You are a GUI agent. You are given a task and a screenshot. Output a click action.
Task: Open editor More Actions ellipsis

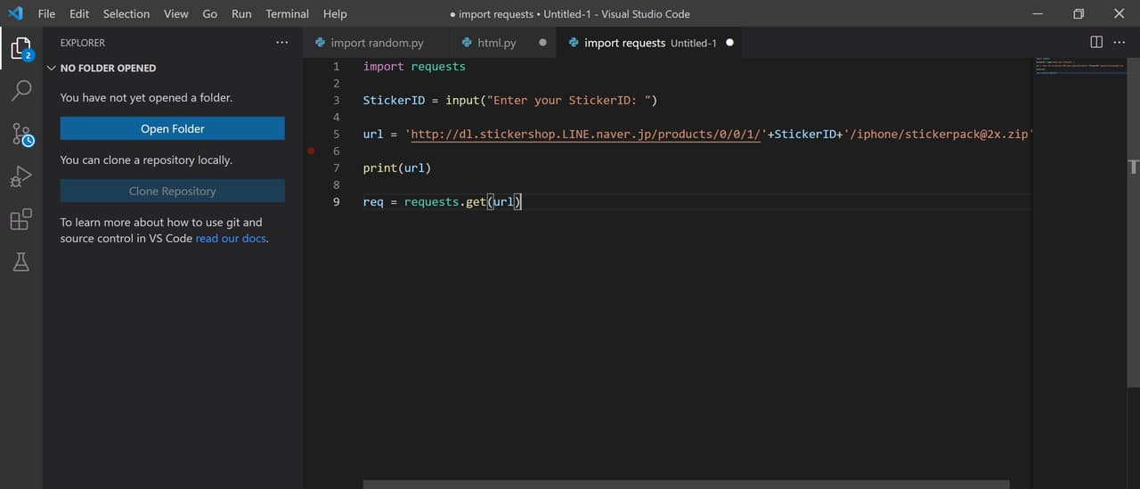[x=1120, y=42]
